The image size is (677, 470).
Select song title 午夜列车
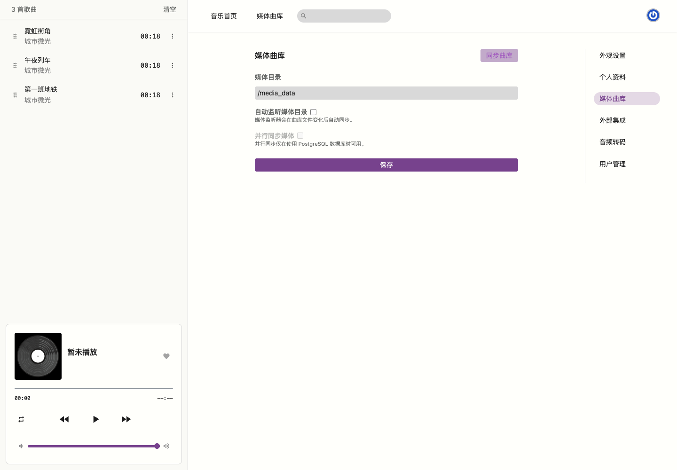[x=38, y=60]
